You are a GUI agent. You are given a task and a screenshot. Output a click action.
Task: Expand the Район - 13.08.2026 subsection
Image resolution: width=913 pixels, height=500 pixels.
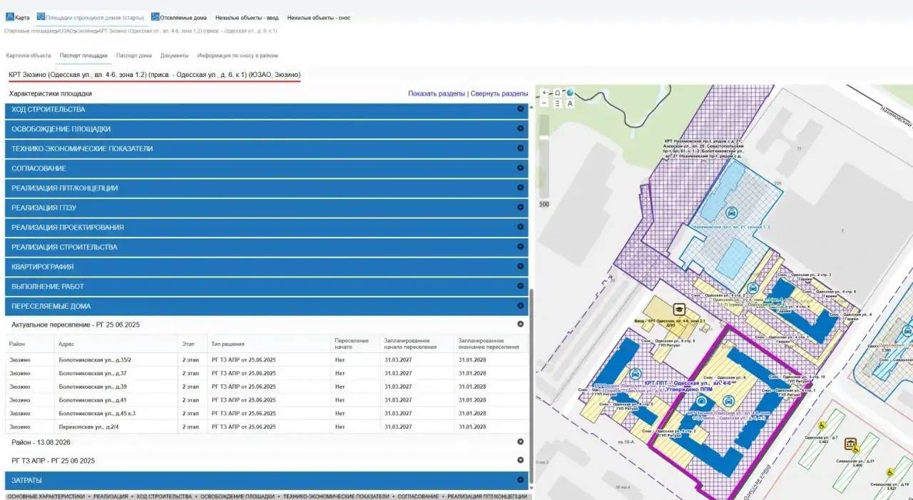(267, 442)
